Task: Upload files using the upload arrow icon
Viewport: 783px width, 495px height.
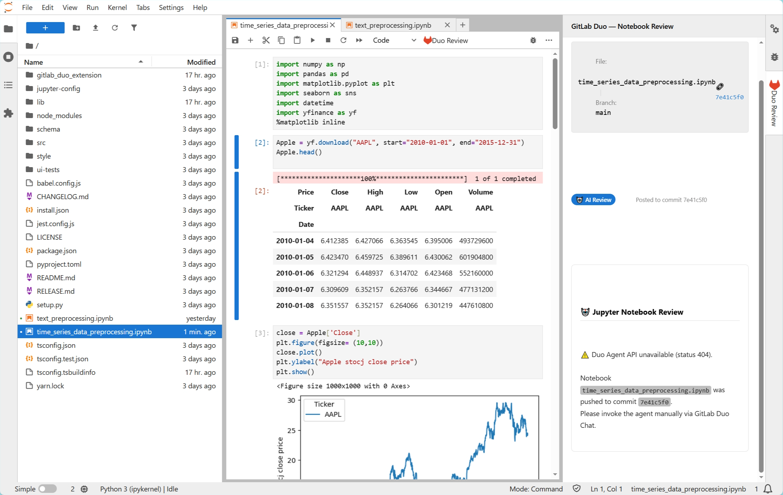Action: coord(95,28)
